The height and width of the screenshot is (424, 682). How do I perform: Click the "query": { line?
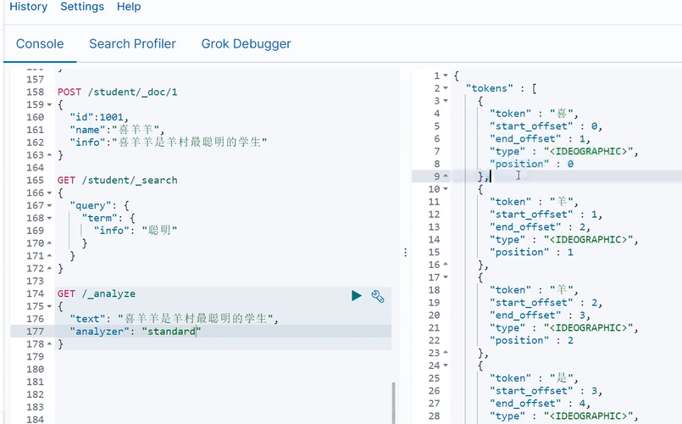[99, 205]
